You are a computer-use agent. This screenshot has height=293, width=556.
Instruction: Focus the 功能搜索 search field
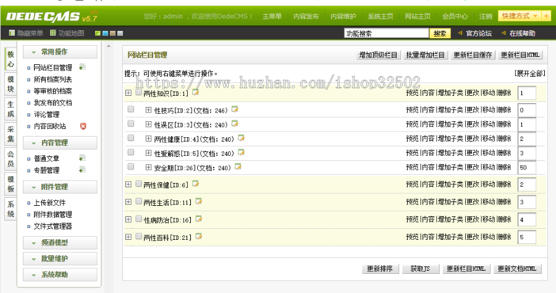click(x=387, y=33)
